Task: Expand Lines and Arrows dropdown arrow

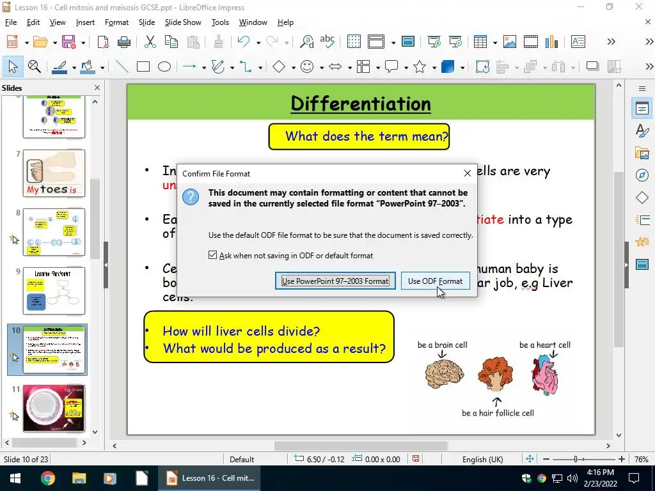Action: click(204, 67)
